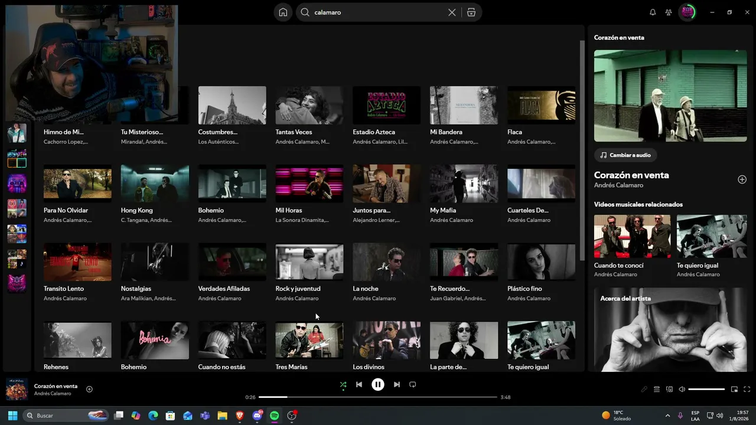Open Connect to a device icon
Screen dimensions: 756x425
(x=669, y=390)
